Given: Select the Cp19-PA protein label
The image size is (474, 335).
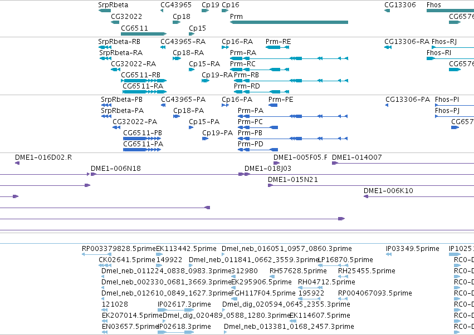Looking at the screenshot, I should [x=217, y=133].
